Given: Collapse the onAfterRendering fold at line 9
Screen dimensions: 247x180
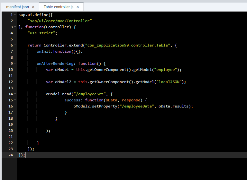Looking at the screenshot, I should [15, 63].
